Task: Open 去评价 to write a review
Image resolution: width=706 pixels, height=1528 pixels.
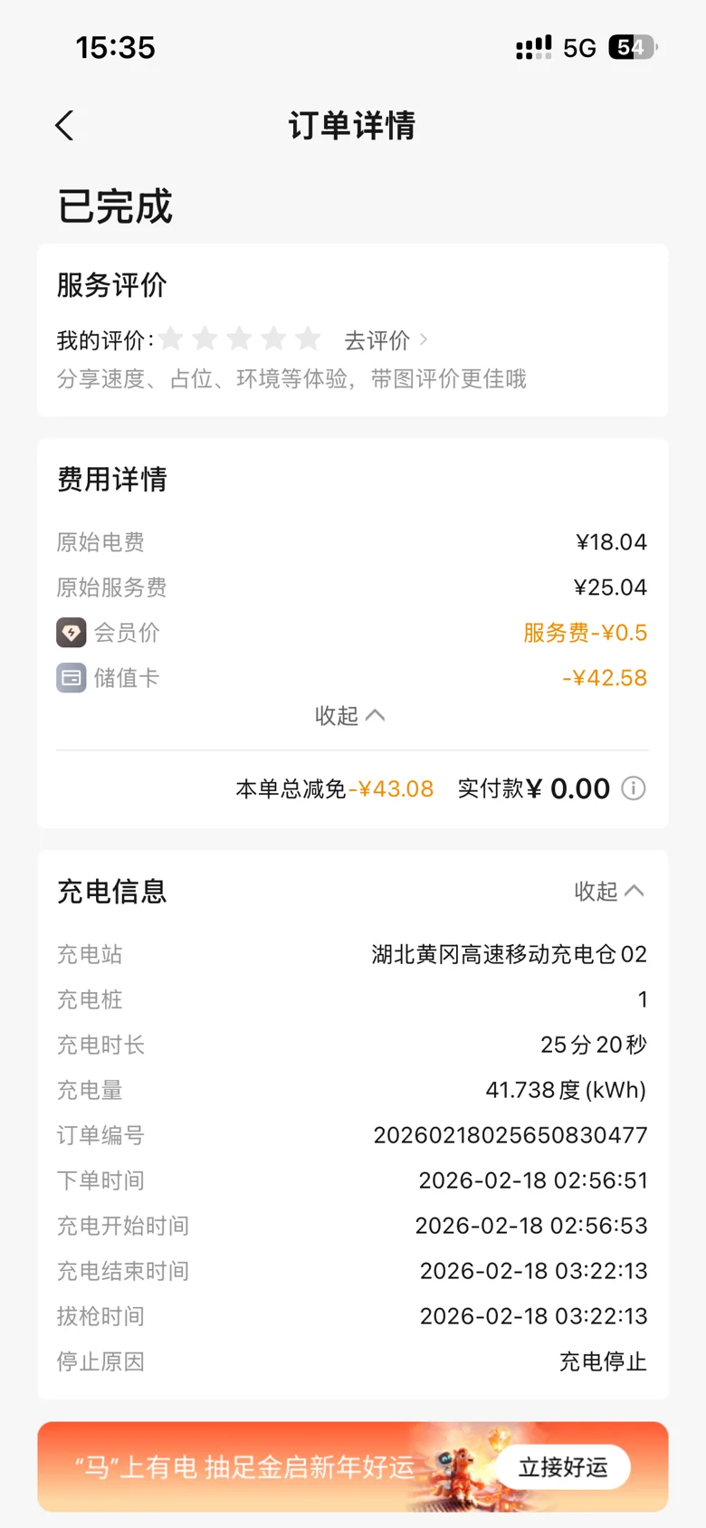Action: (x=386, y=340)
